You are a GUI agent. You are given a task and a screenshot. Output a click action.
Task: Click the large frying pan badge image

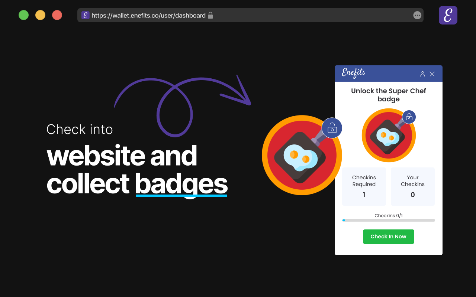(302, 155)
